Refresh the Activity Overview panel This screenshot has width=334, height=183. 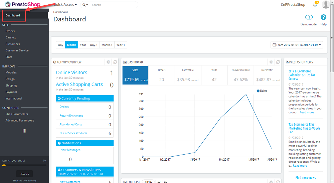(x=115, y=62)
